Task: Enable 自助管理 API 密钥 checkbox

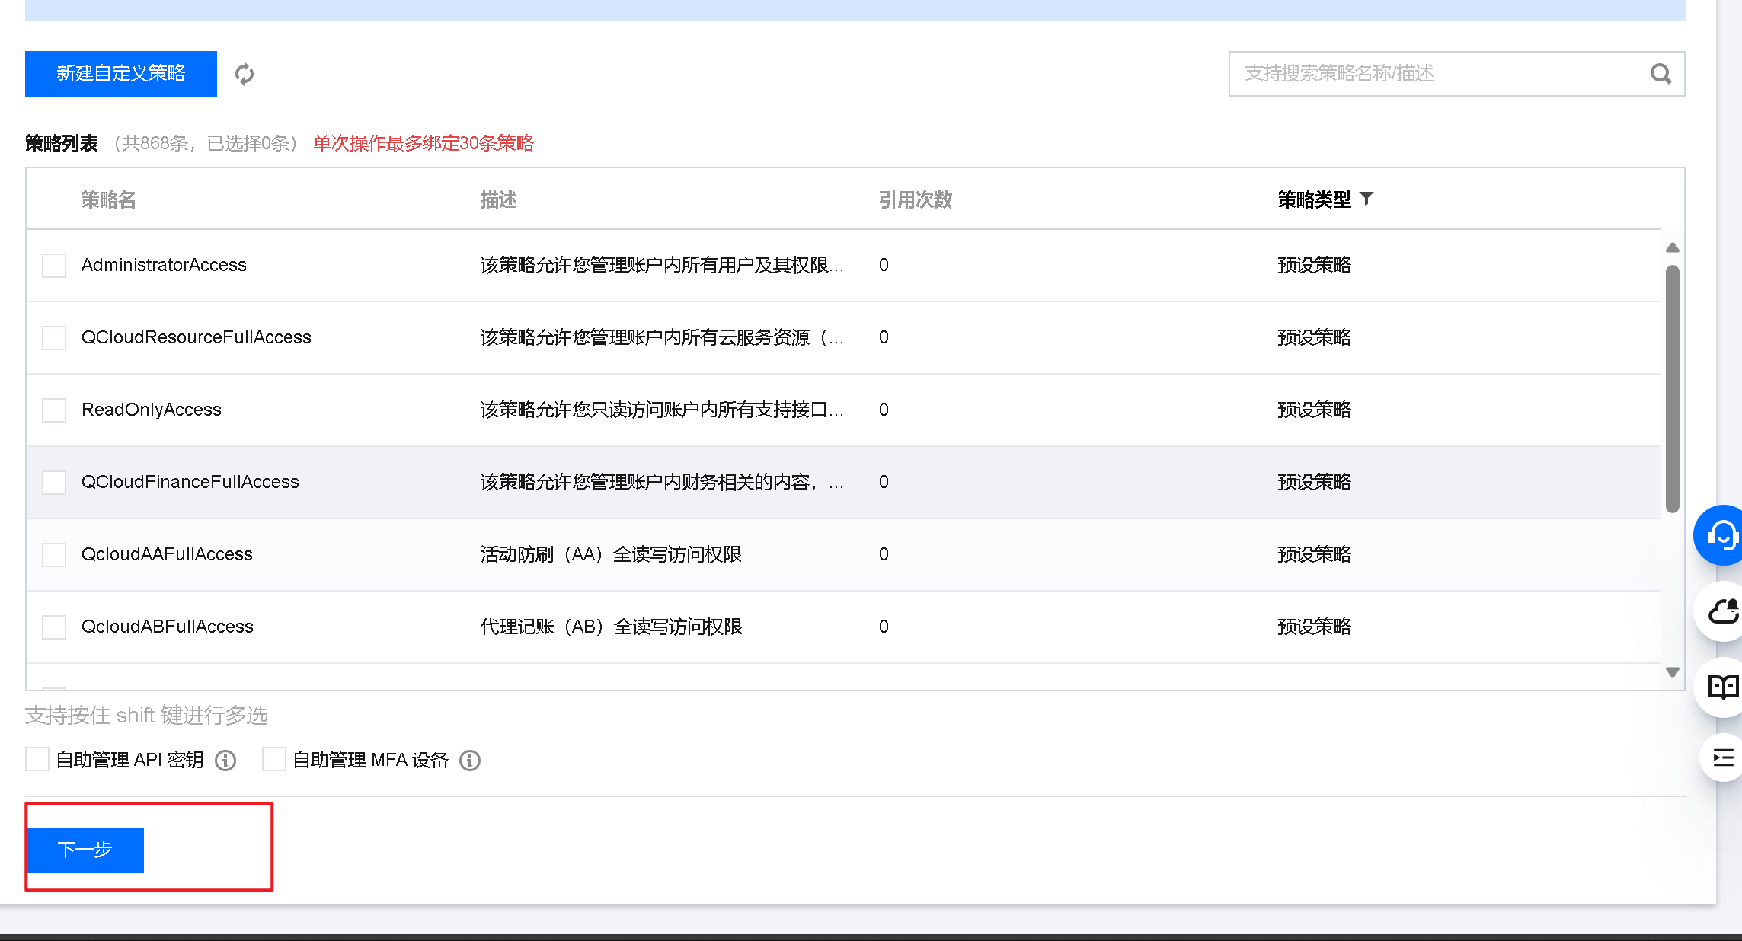Action: pyautogui.click(x=37, y=759)
